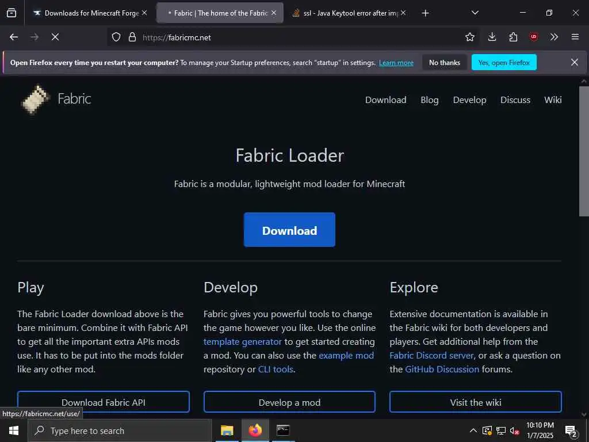Open Command Prompt from taskbar
The width and height of the screenshot is (589, 442).
(x=283, y=430)
